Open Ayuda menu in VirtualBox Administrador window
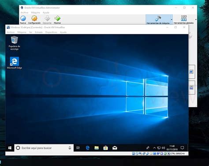 [x=46, y=12]
